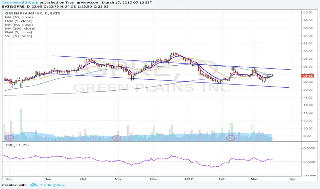The width and height of the screenshot is (320, 189).
Task: Select the TMF_LB (21) indicator label
Action: (17, 145)
